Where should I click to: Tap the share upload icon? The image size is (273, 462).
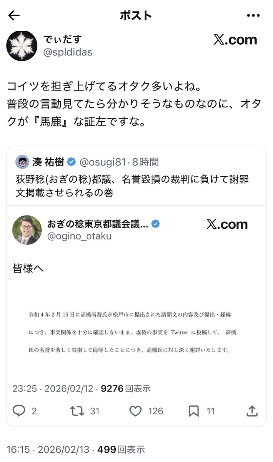pos(252,411)
